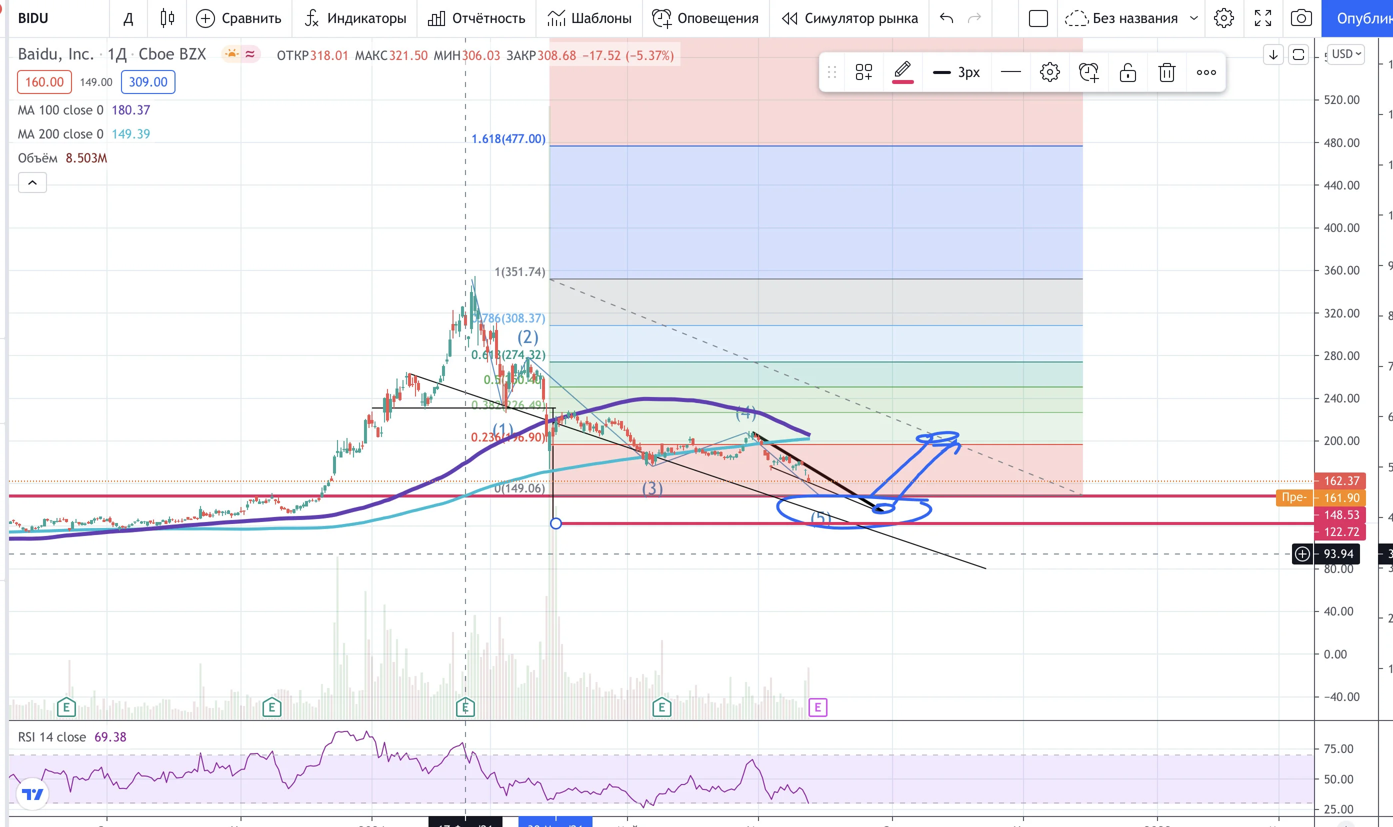The height and width of the screenshot is (827, 1393).
Task: Click the Baidu, Inc. symbol title
Action: pyautogui.click(x=55, y=54)
